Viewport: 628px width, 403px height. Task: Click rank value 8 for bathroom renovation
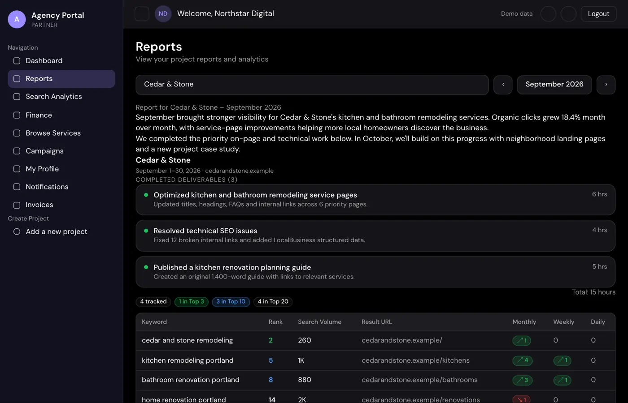[270, 380]
